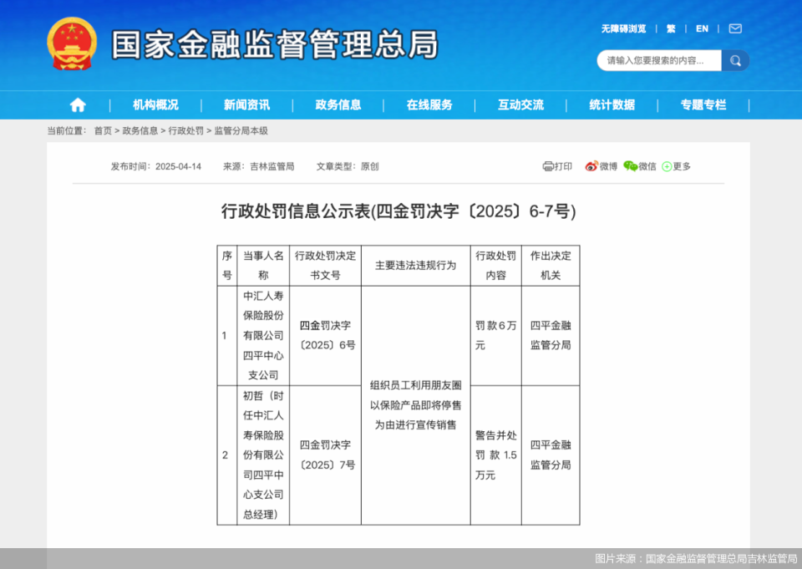Open the 新闻资讯 menu

(246, 105)
